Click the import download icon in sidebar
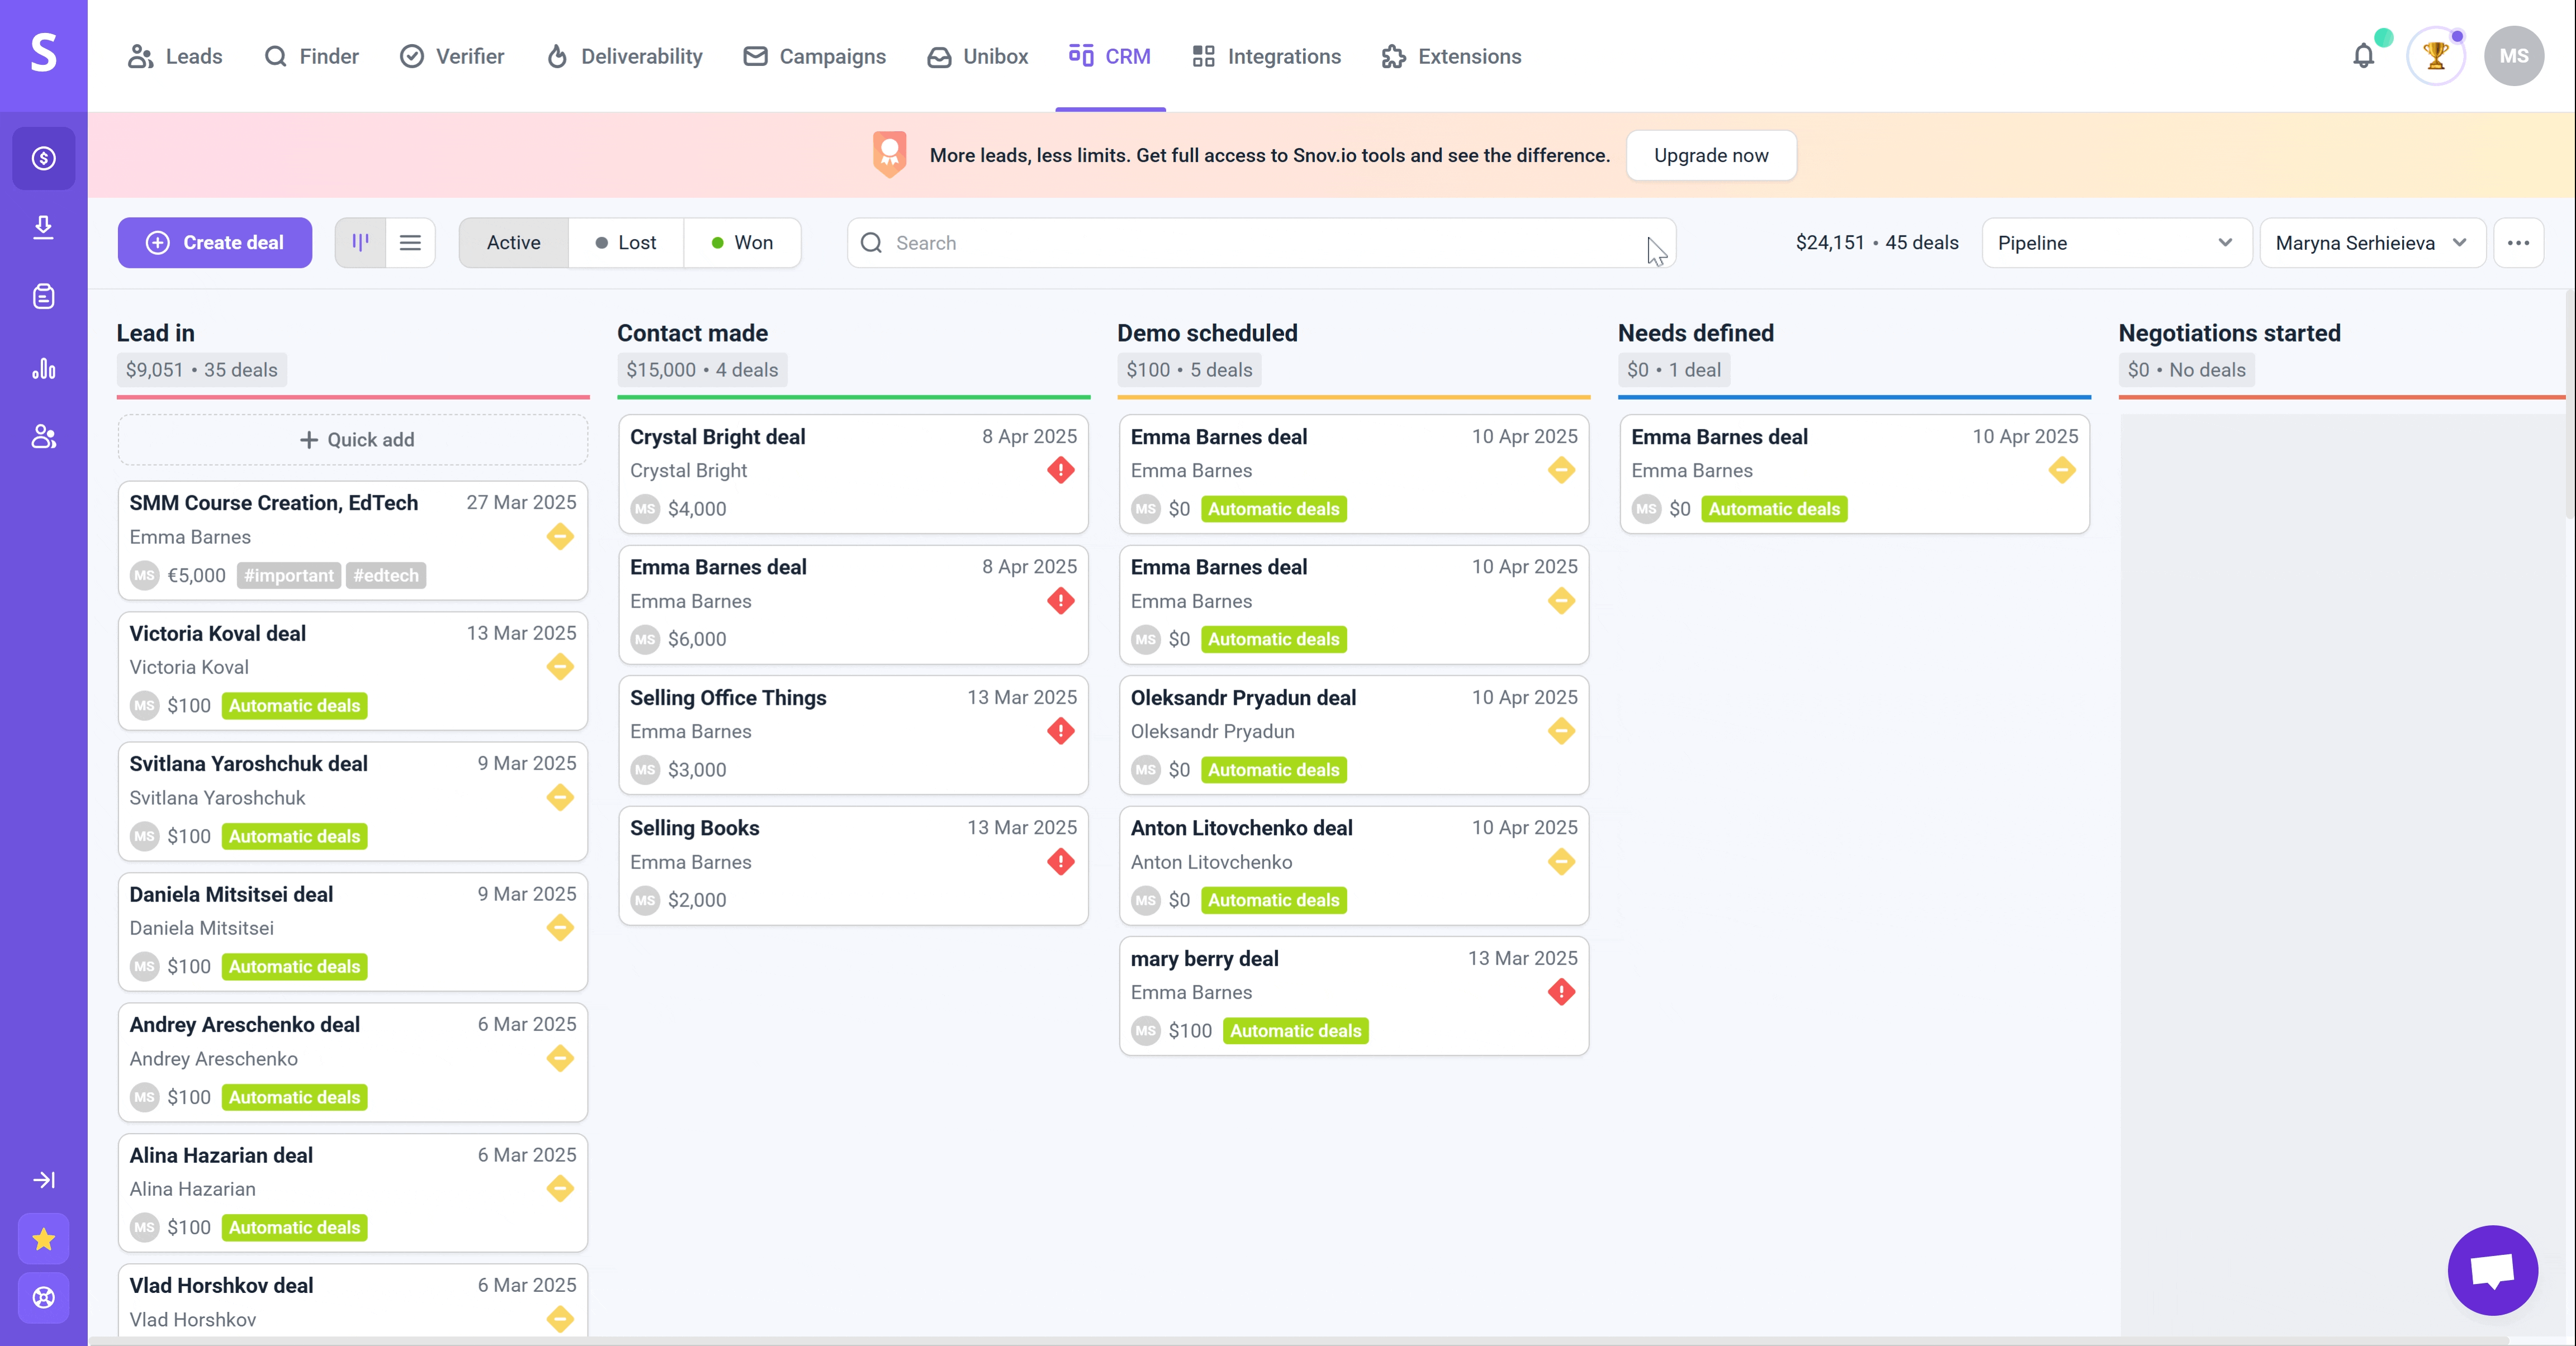This screenshot has height=1346, width=2576. [x=43, y=227]
